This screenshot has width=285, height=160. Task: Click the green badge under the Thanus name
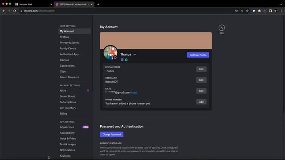pos(126,60)
